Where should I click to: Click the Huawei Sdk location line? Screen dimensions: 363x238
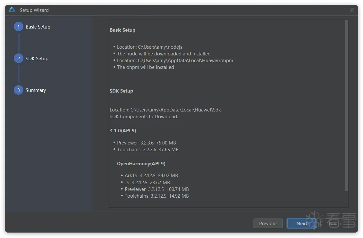165,110
